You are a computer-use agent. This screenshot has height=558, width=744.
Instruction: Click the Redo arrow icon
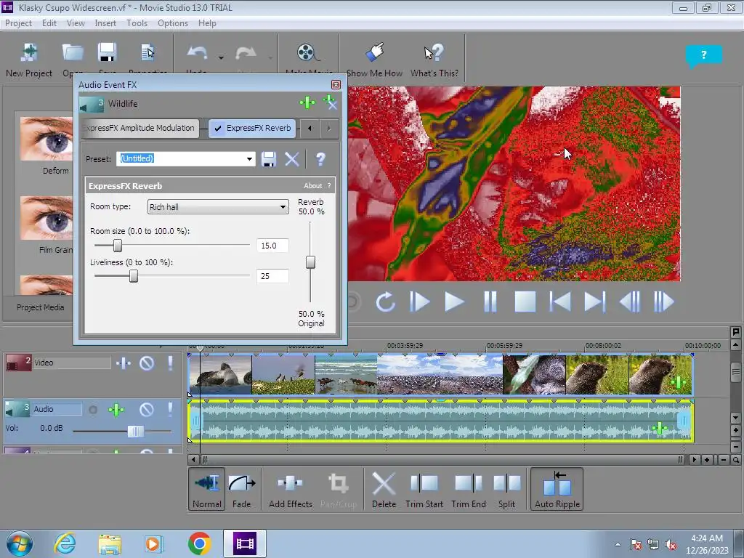pos(246,53)
